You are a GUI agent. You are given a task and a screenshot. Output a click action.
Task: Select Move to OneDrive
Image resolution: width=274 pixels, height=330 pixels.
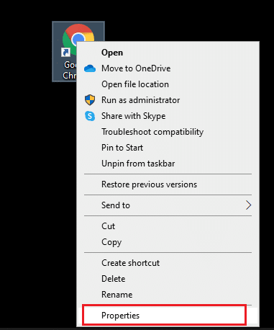(x=168, y=68)
